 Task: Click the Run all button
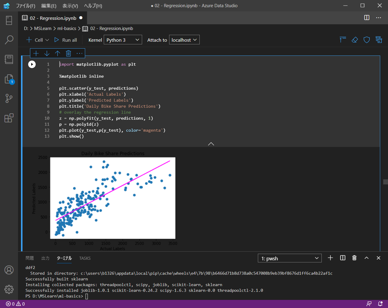pyautogui.click(x=66, y=40)
